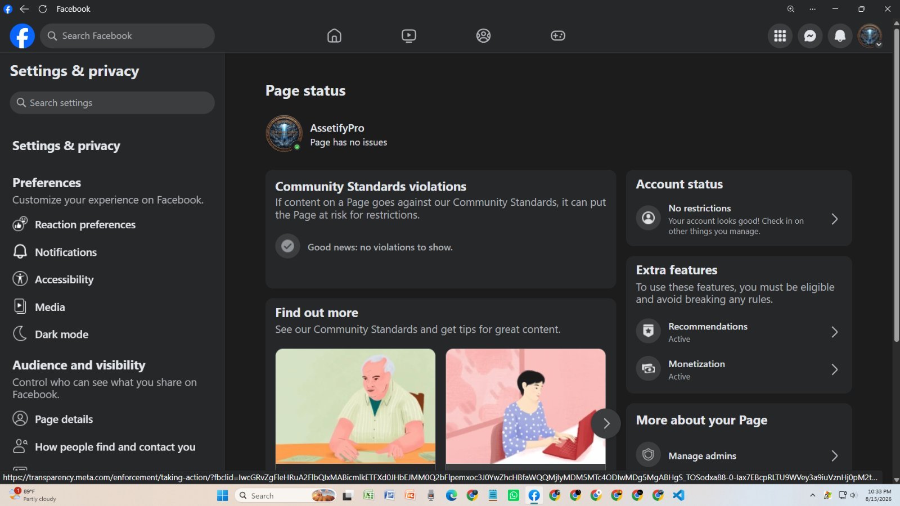Screen dimensions: 900x506
Task: Click the page vertical scrollbar
Action: pyautogui.click(x=896, y=186)
